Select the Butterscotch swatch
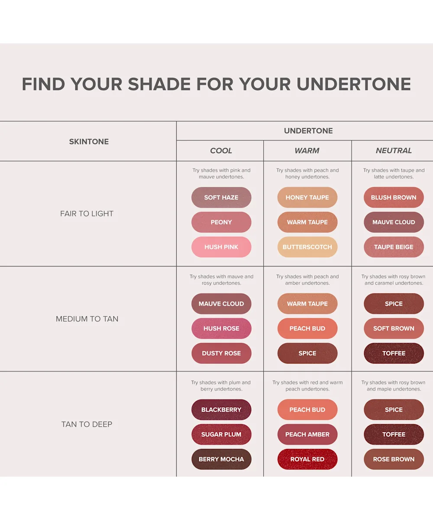 tap(307, 247)
